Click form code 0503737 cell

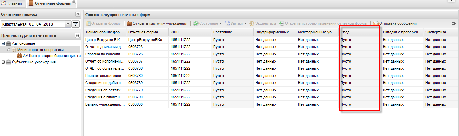click(147, 61)
